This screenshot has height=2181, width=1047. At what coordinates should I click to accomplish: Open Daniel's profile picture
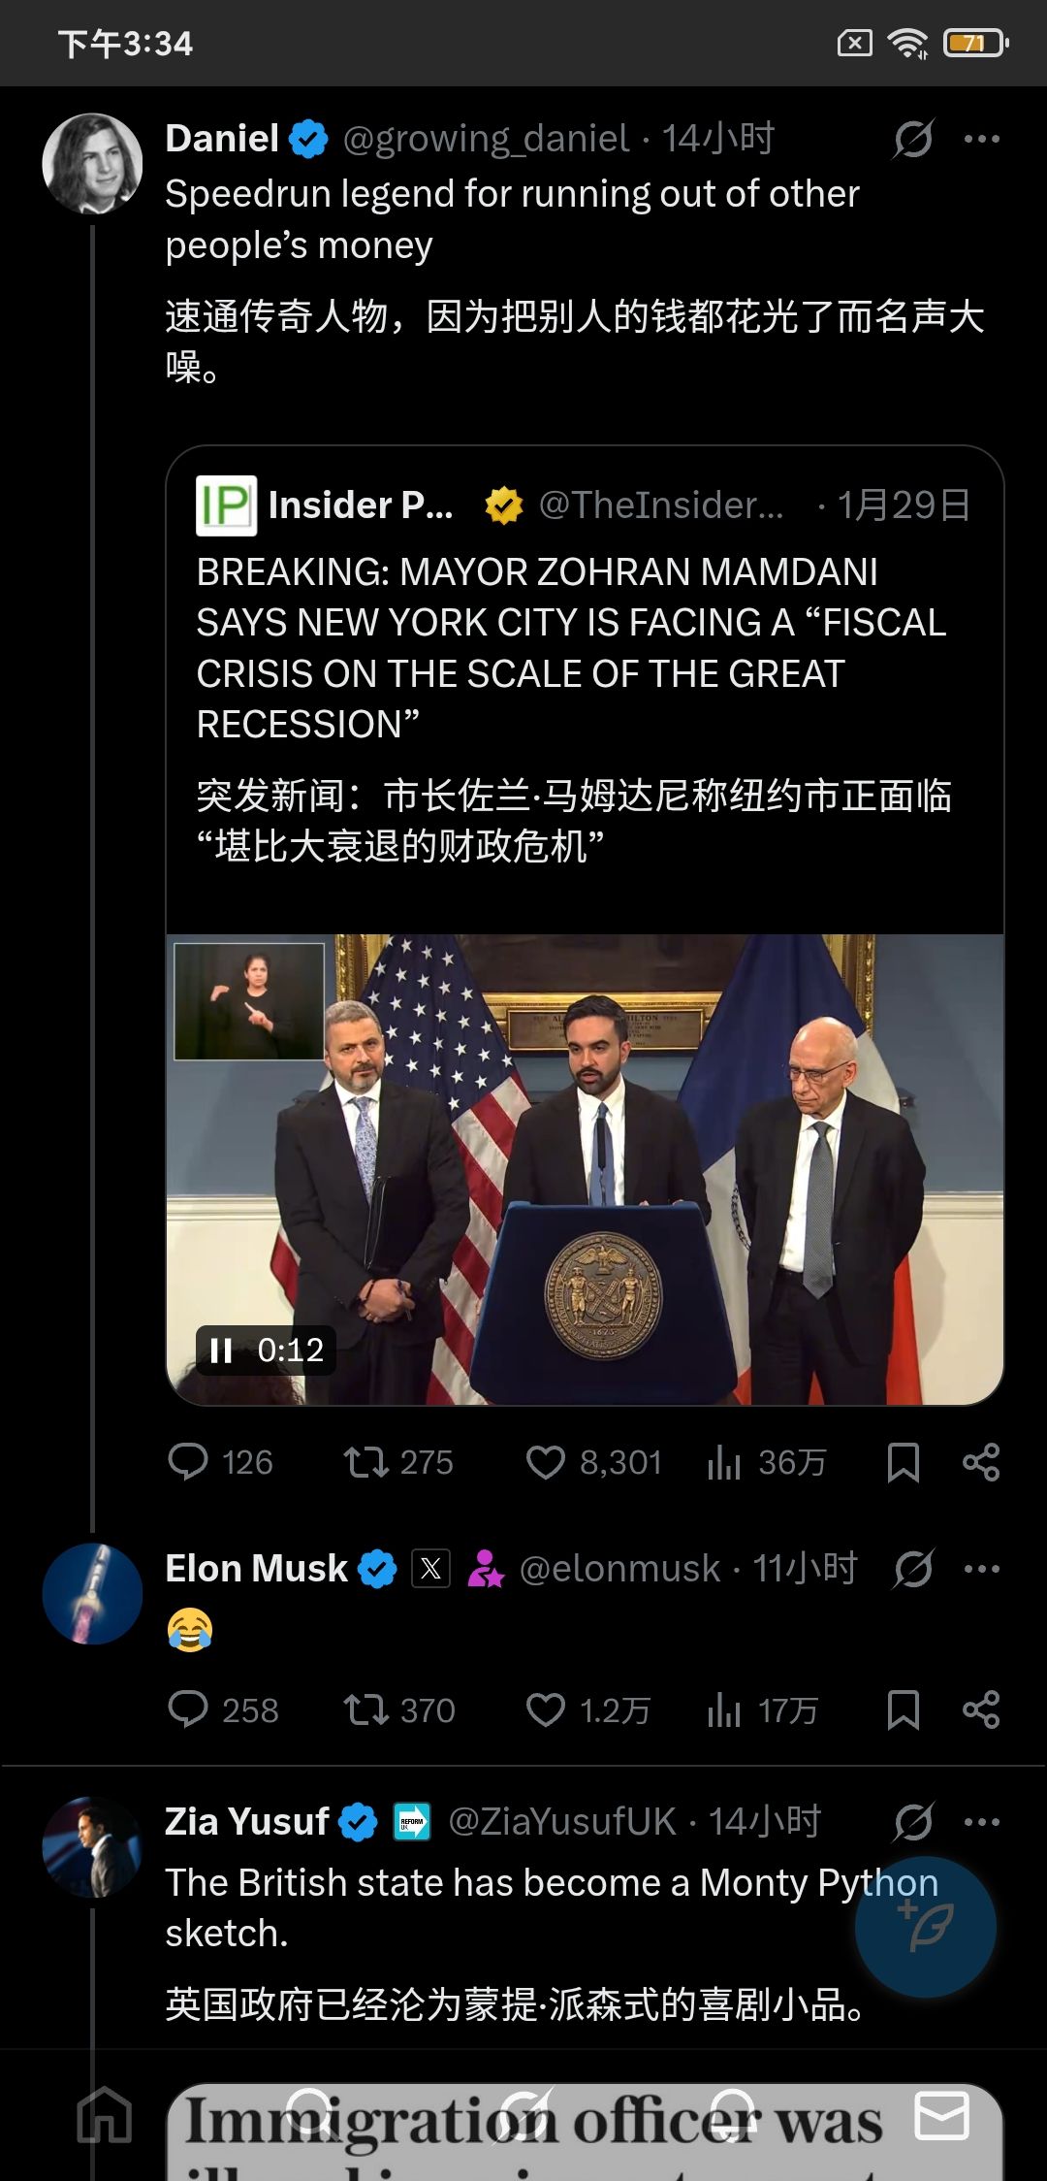tap(92, 164)
